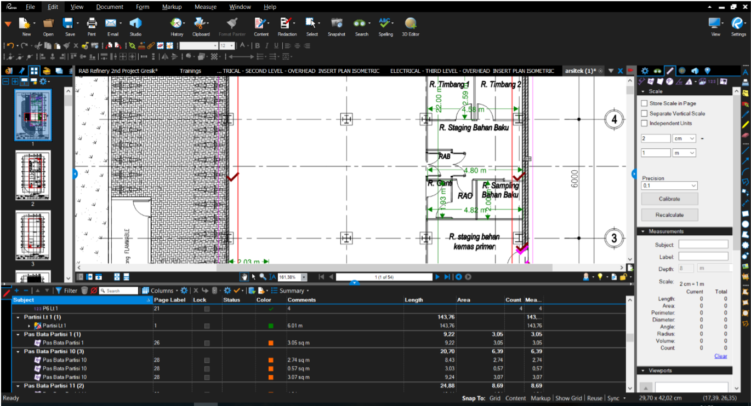The width and height of the screenshot is (751, 406).
Task: Open the Redaction tool
Action: pos(286,24)
